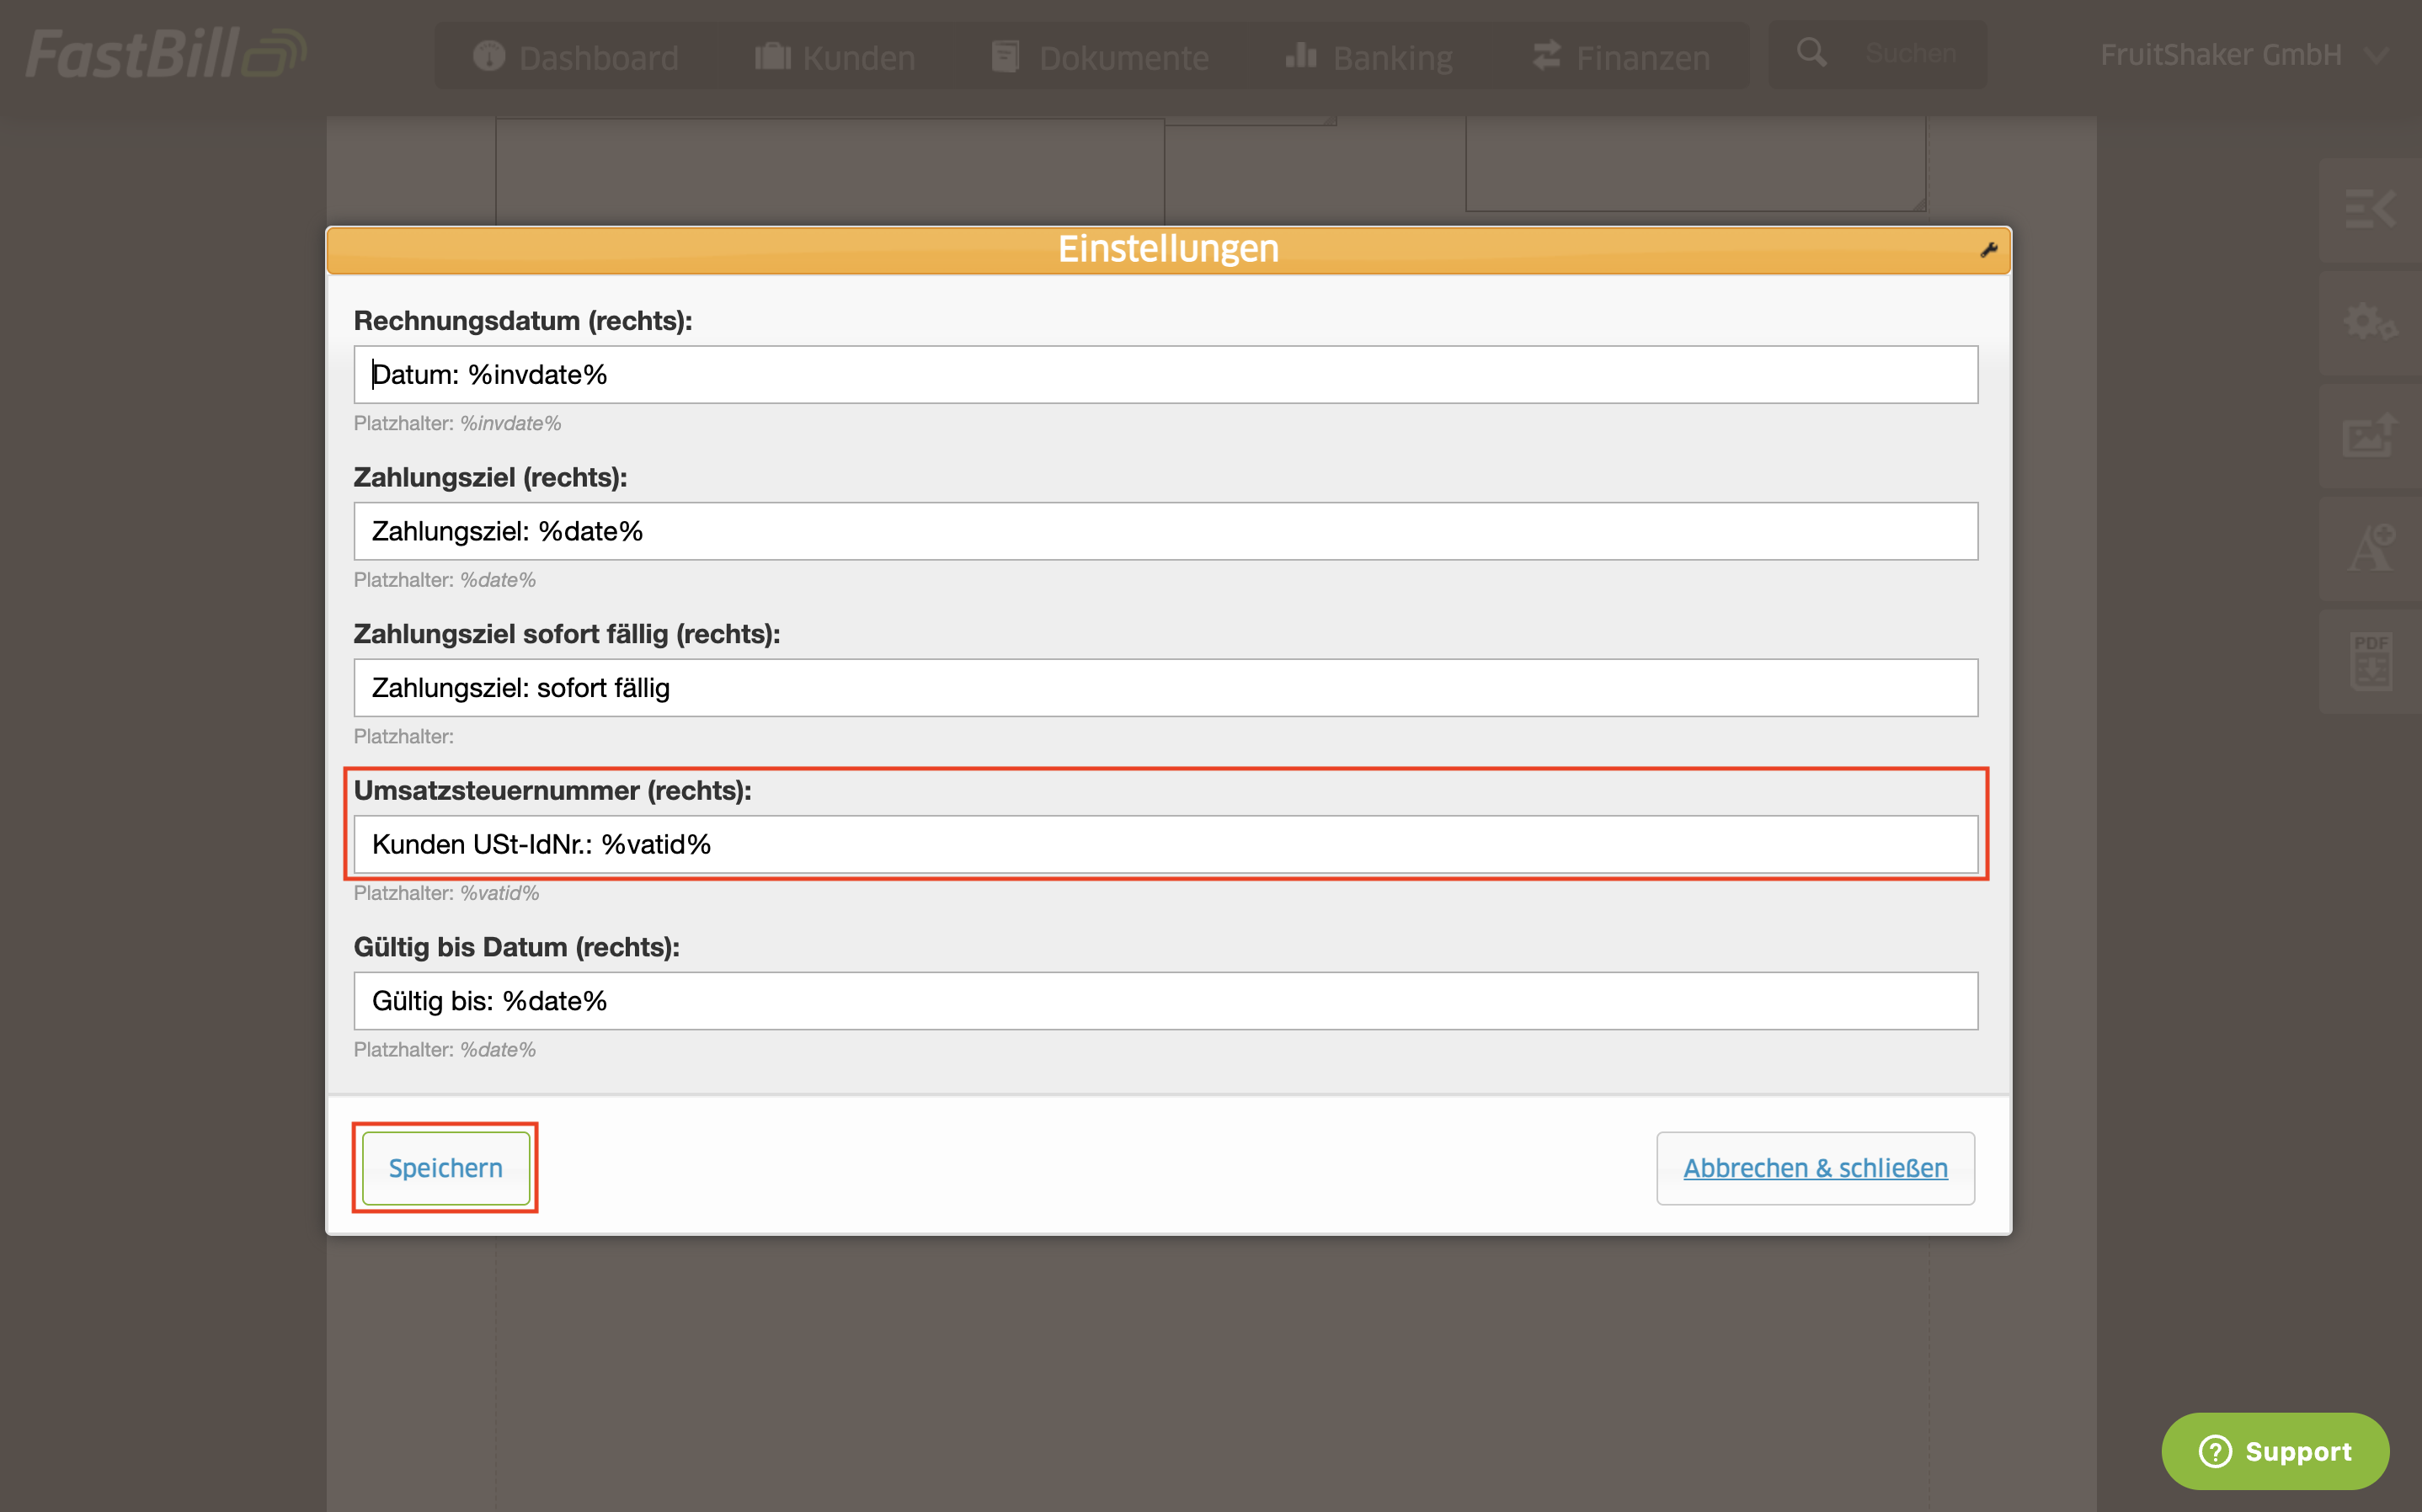Click Abbrechen & schließen link
The height and width of the screenshot is (1512, 2422).
(x=1814, y=1168)
